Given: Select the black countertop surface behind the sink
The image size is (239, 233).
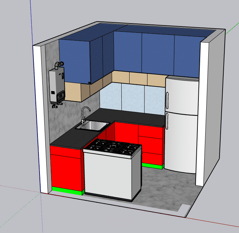Looking at the screenshot, I should click(x=125, y=116).
